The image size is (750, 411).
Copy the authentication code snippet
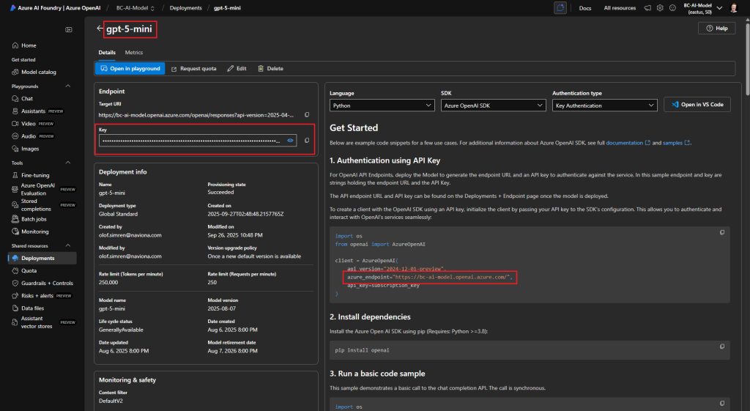click(722, 232)
